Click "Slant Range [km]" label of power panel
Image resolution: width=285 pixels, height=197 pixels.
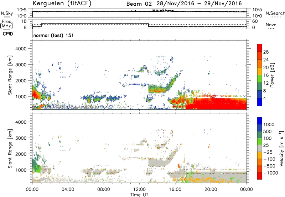pos(10,75)
